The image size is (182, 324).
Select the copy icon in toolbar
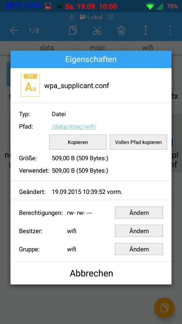(73, 31)
